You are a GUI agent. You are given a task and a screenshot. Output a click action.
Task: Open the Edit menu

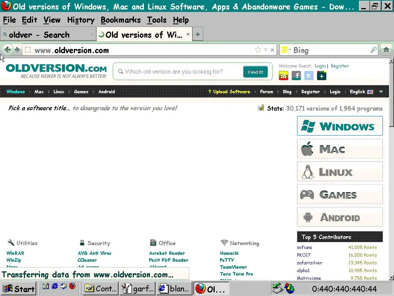click(29, 20)
